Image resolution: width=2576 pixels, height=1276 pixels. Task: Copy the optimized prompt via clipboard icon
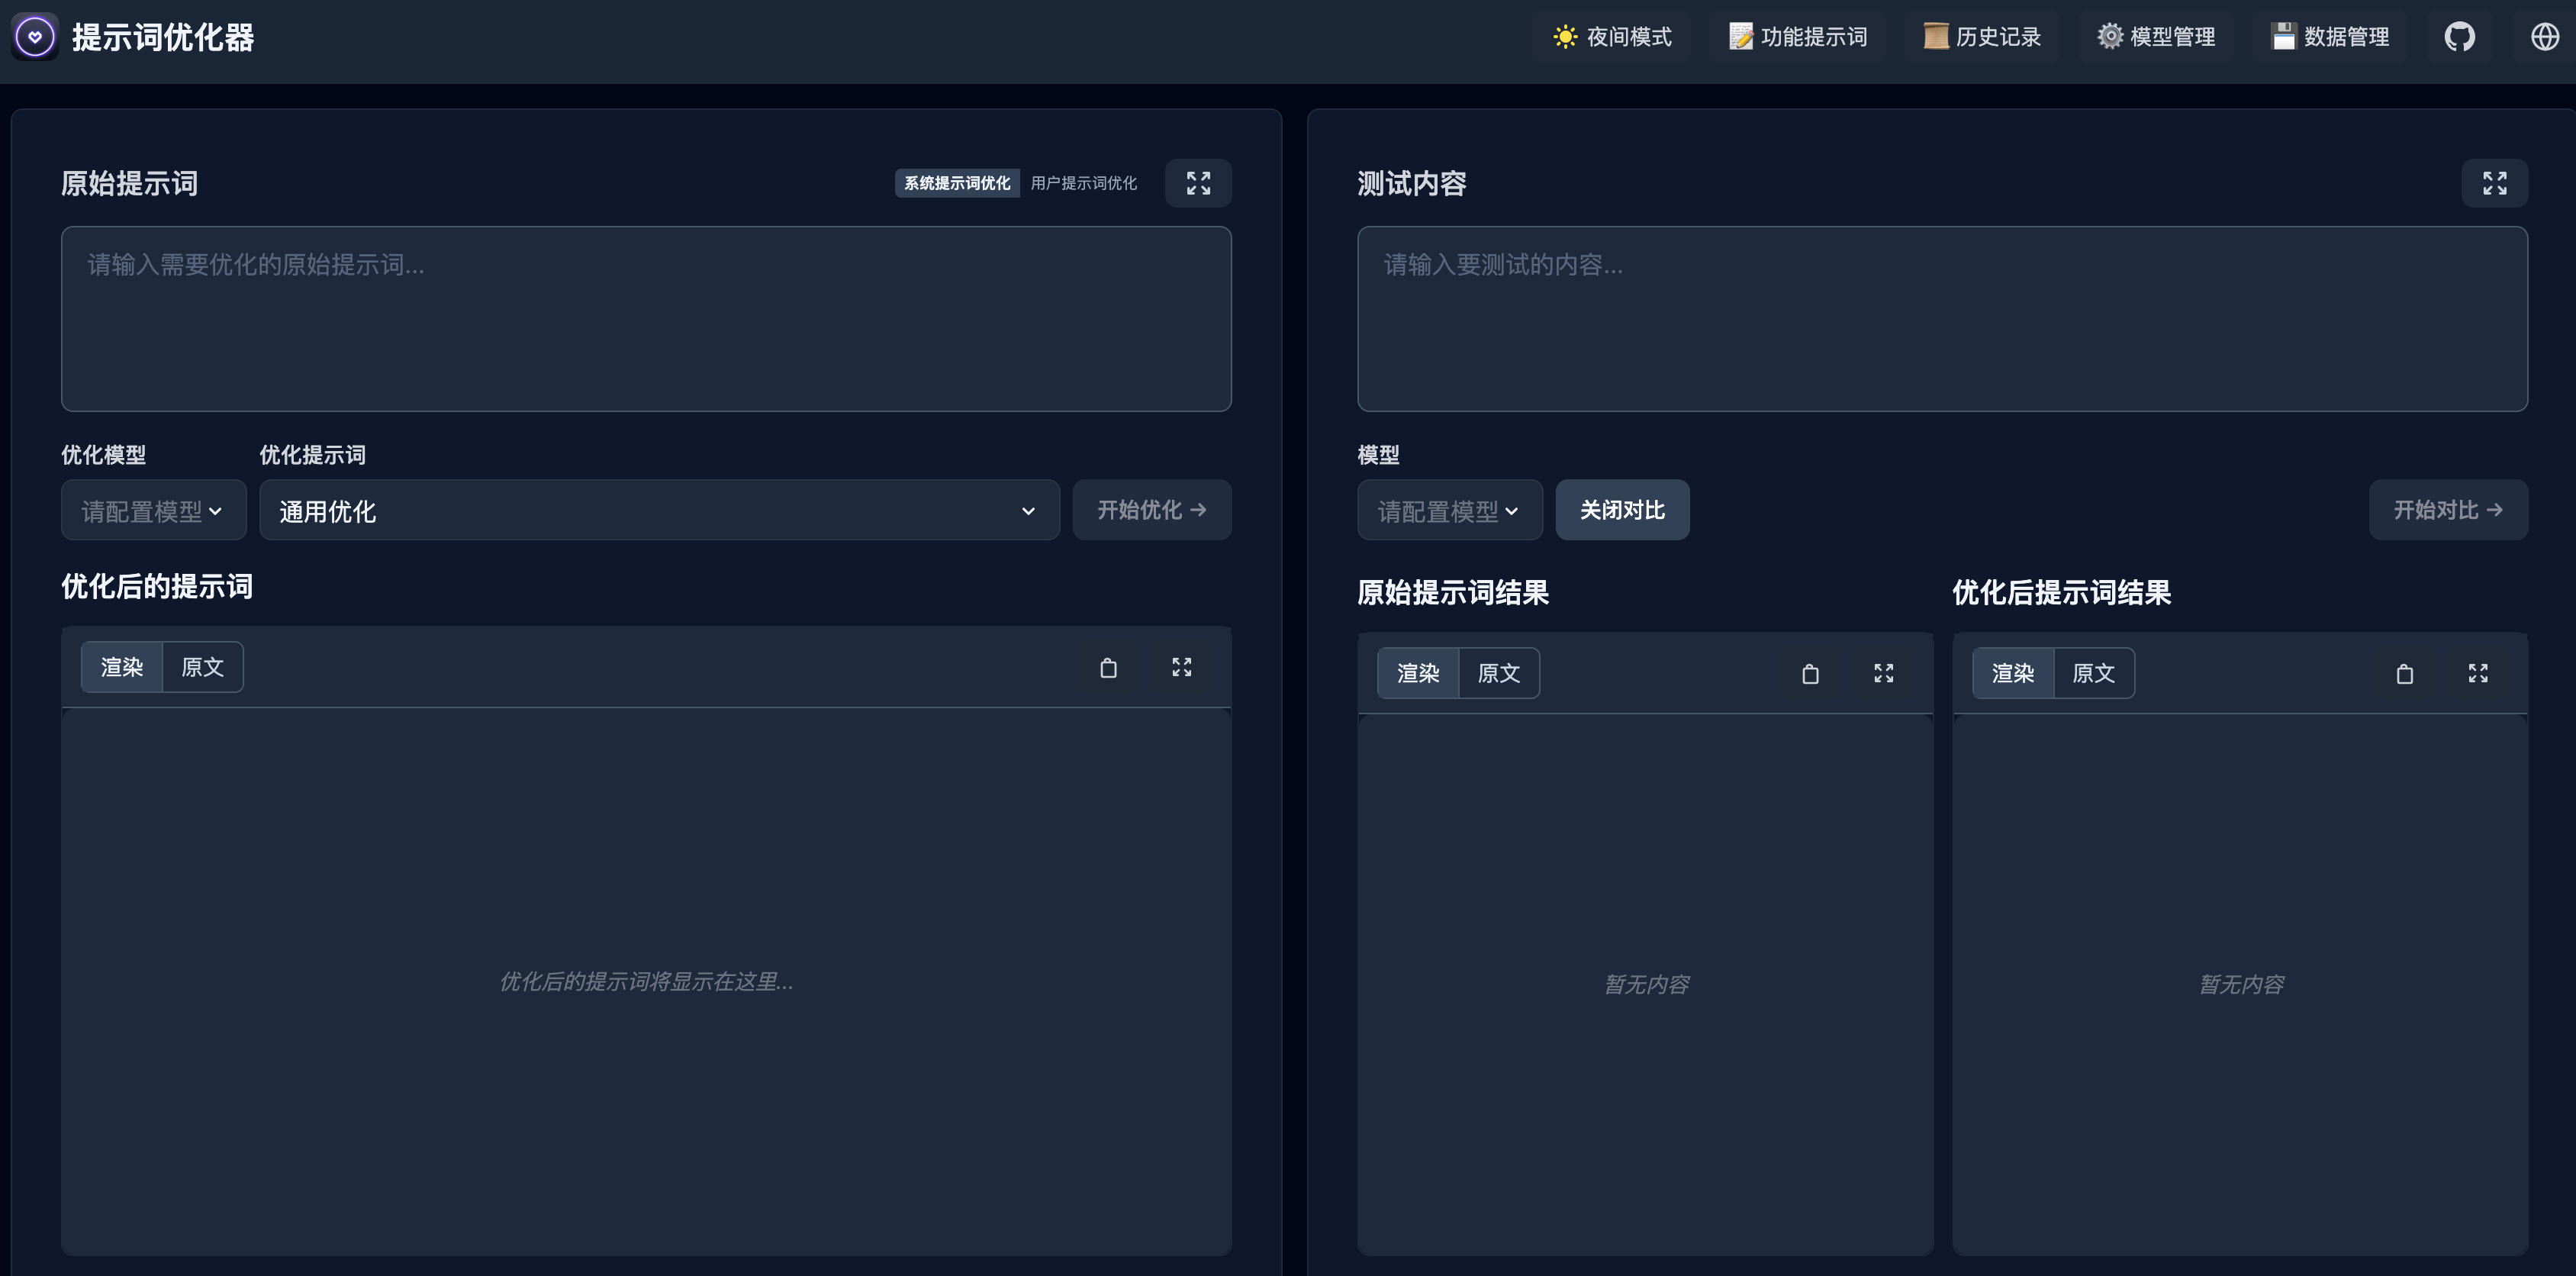click(x=1108, y=668)
